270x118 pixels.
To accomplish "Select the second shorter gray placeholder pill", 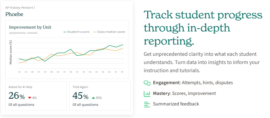I will point(32,33).
